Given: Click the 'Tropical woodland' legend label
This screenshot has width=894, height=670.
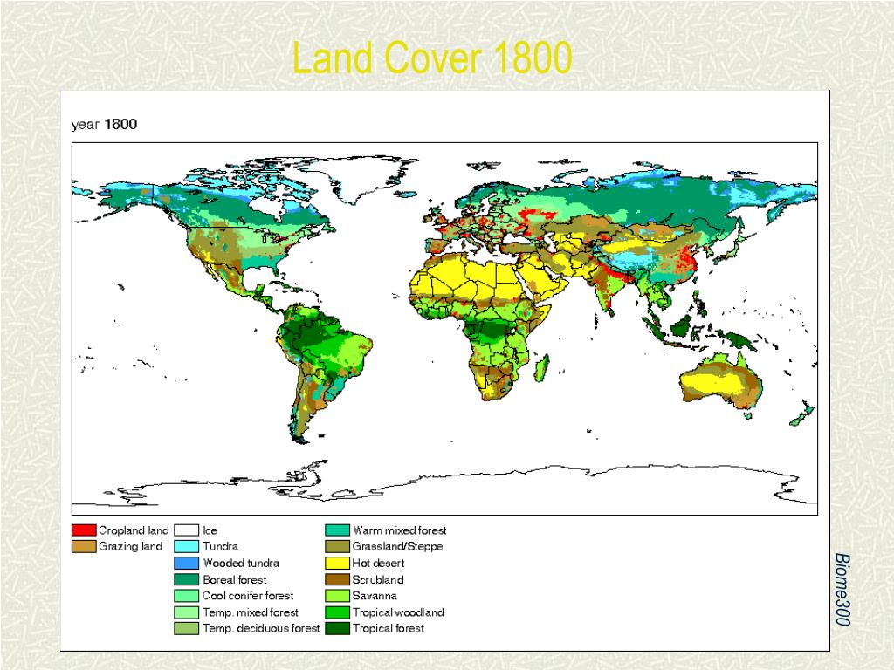Looking at the screenshot, I should [398, 612].
